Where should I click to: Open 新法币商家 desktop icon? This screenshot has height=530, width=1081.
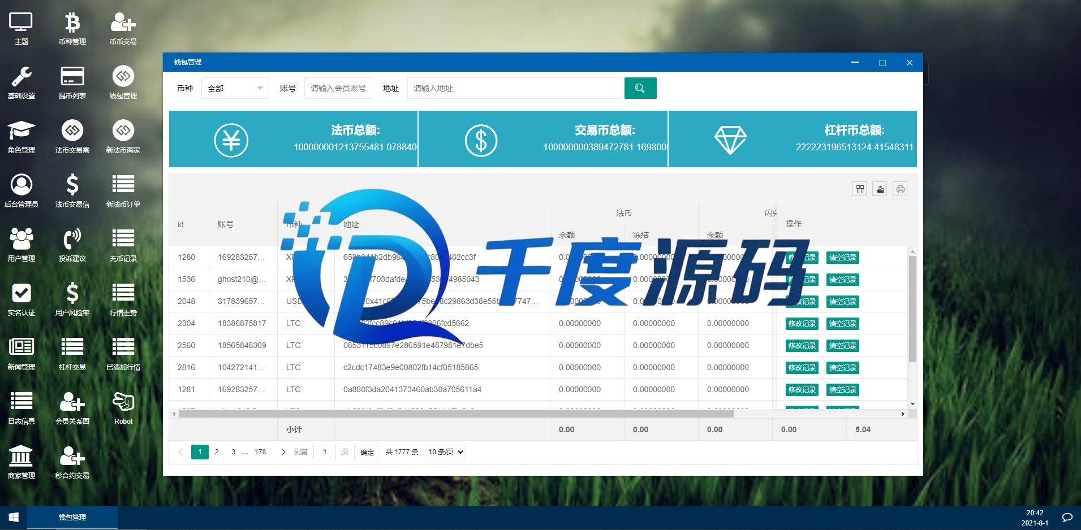tap(123, 137)
